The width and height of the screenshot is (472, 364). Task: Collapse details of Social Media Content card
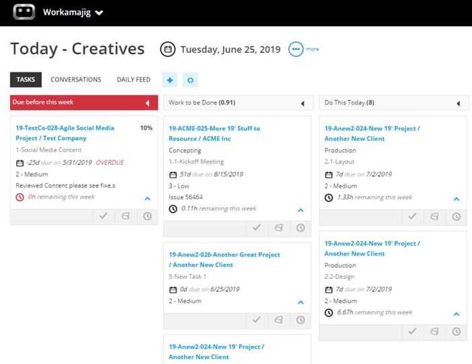click(x=148, y=198)
